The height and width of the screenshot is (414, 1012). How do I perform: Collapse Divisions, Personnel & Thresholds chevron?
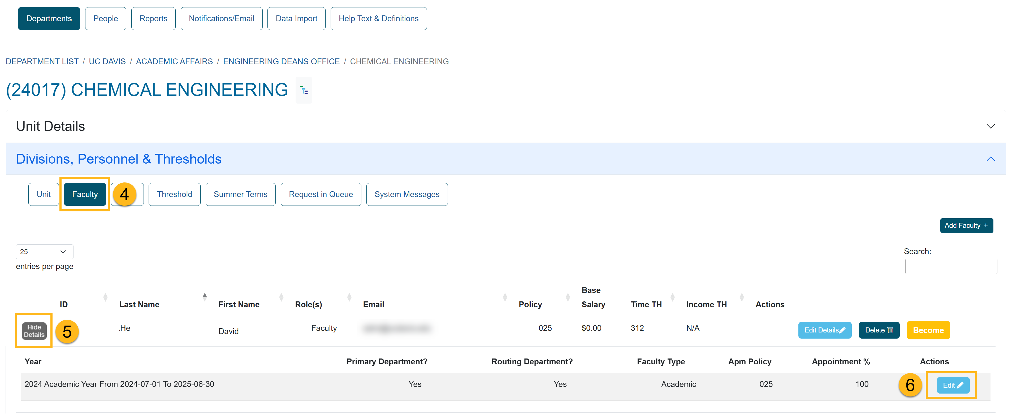pos(991,159)
